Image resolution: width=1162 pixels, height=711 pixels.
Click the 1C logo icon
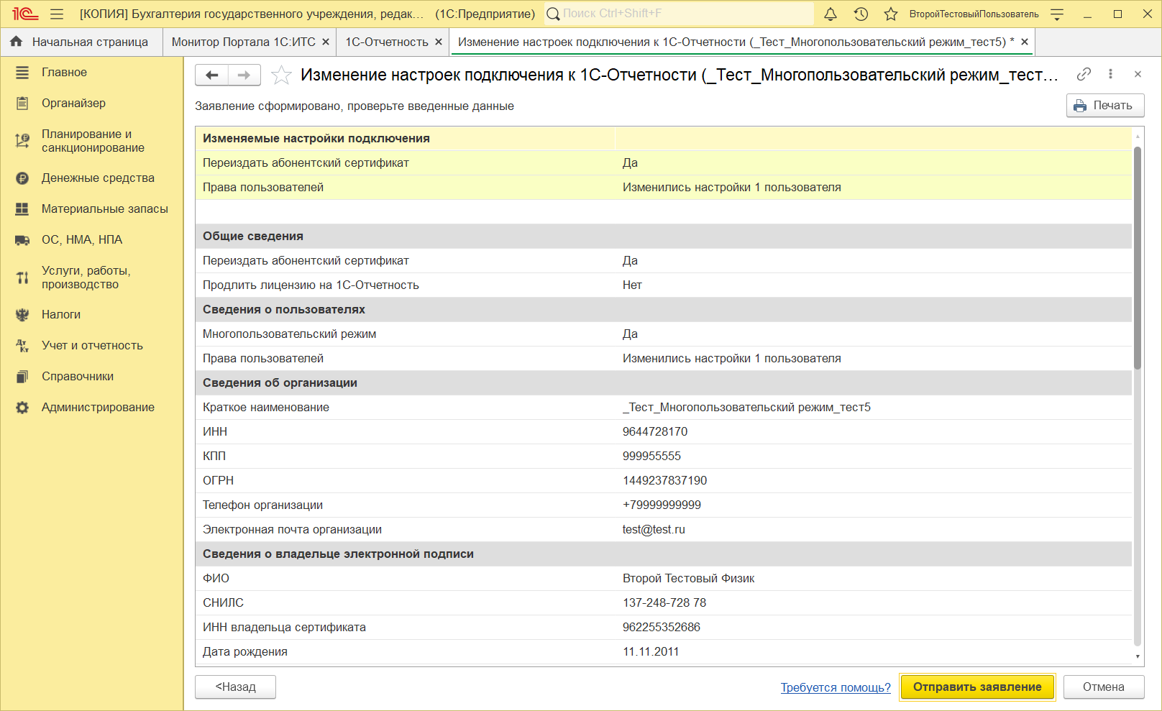tap(24, 14)
